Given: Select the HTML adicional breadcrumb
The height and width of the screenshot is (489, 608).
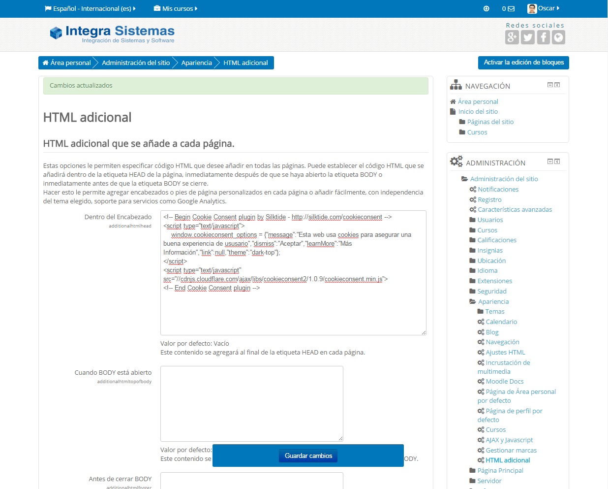Looking at the screenshot, I should point(245,63).
